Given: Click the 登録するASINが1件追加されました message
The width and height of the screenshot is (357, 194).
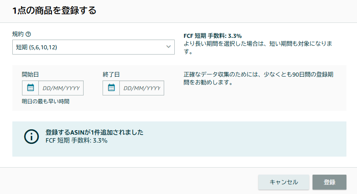Looking at the screenshot, I should pyautogui.click(x=95, y=132).
